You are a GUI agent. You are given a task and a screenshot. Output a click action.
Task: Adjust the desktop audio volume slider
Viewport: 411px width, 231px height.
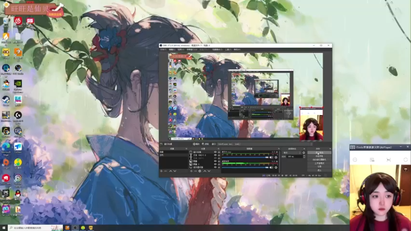tap(245, 168)
